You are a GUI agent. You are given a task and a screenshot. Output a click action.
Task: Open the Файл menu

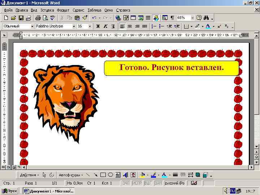(x=8, y=10)
